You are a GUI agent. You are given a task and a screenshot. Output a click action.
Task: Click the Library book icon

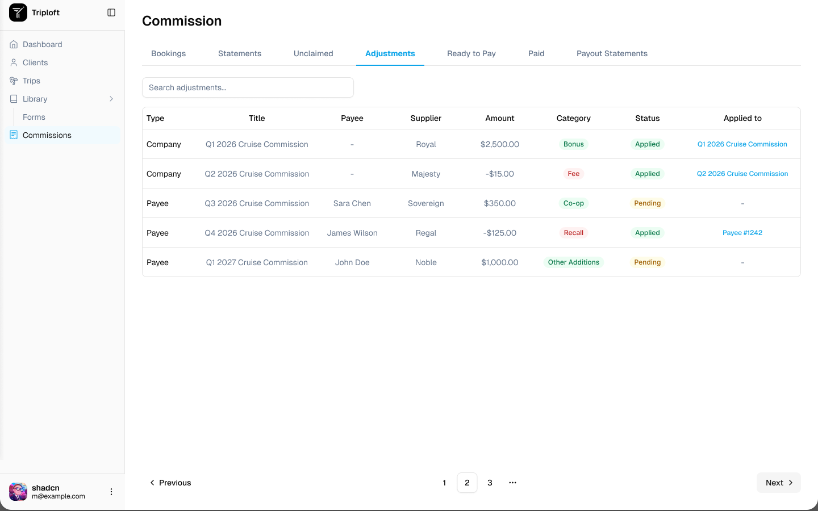[14, 99]
